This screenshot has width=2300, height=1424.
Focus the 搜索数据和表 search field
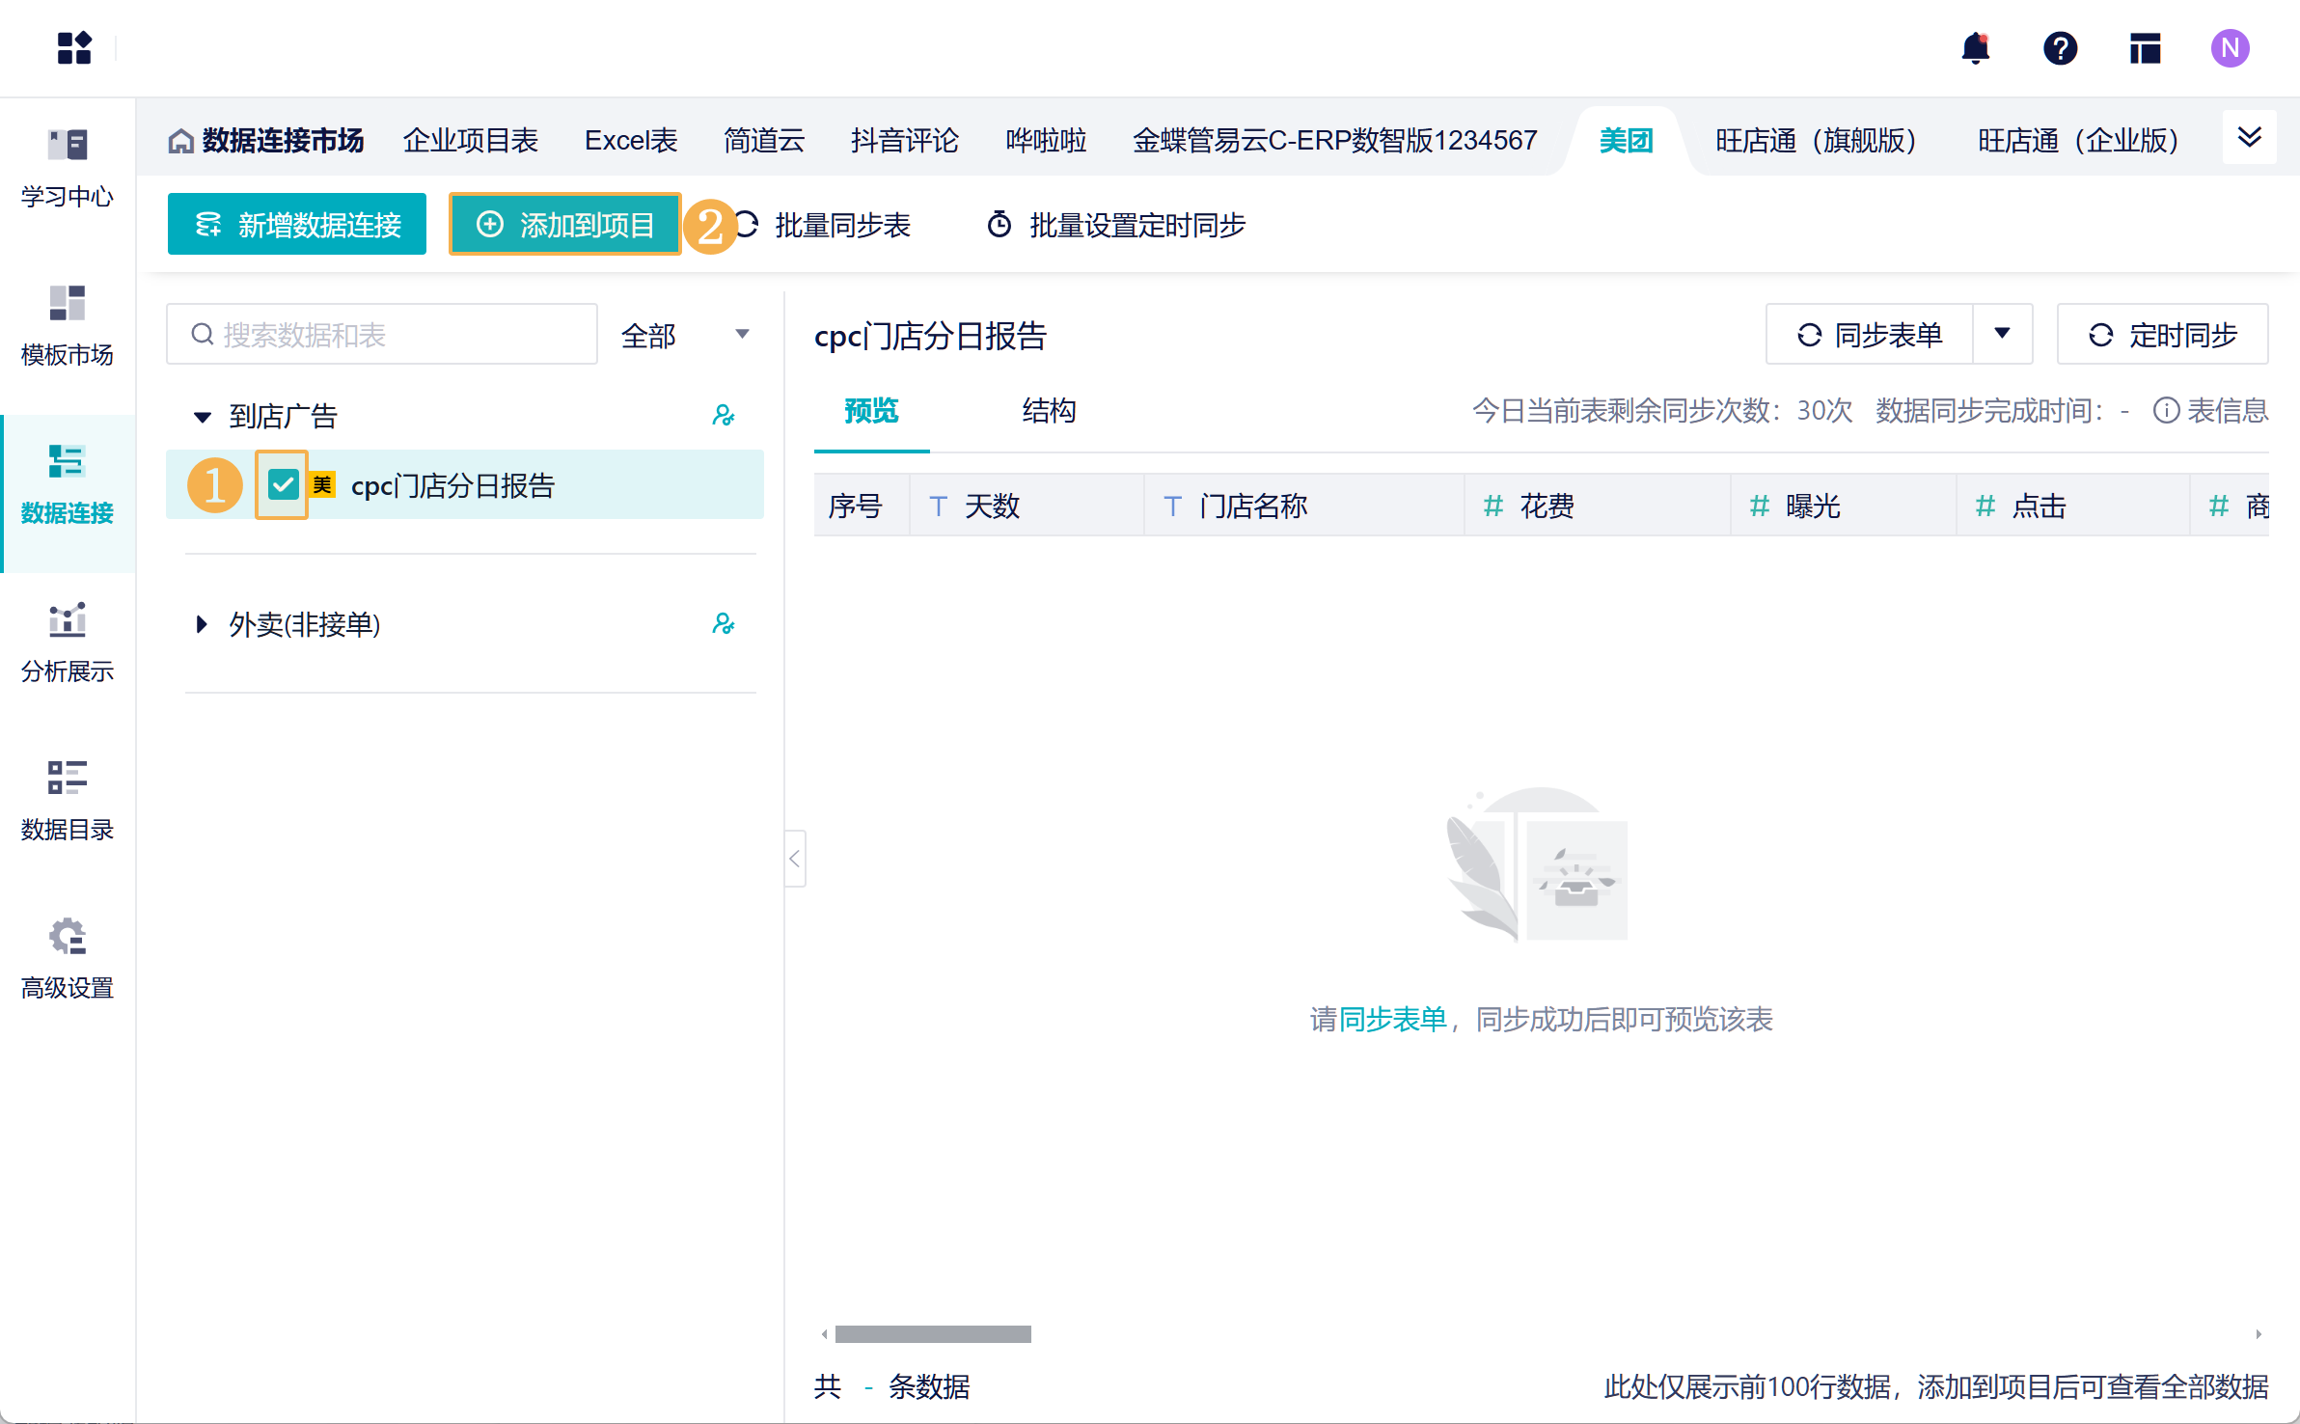382,334
